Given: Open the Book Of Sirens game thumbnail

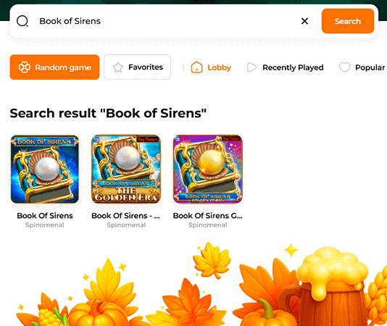Looking at the screenshot, I should click(45, 170).
